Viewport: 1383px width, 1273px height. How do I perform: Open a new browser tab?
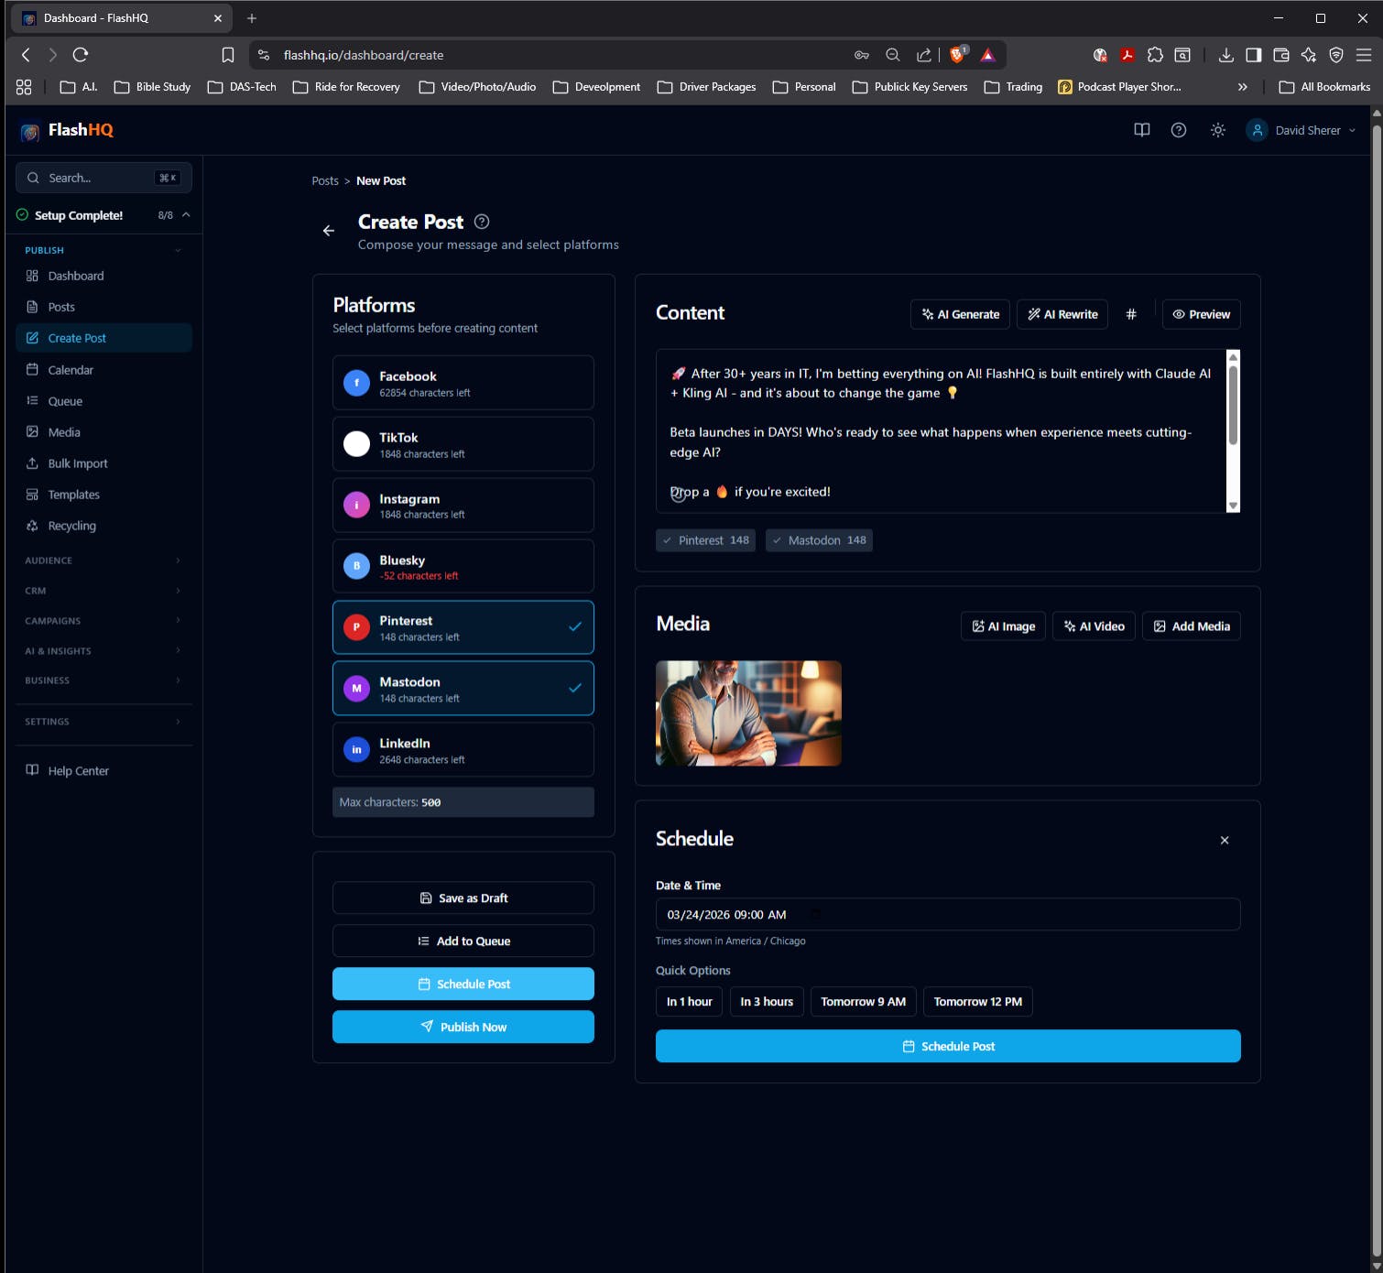252,18
